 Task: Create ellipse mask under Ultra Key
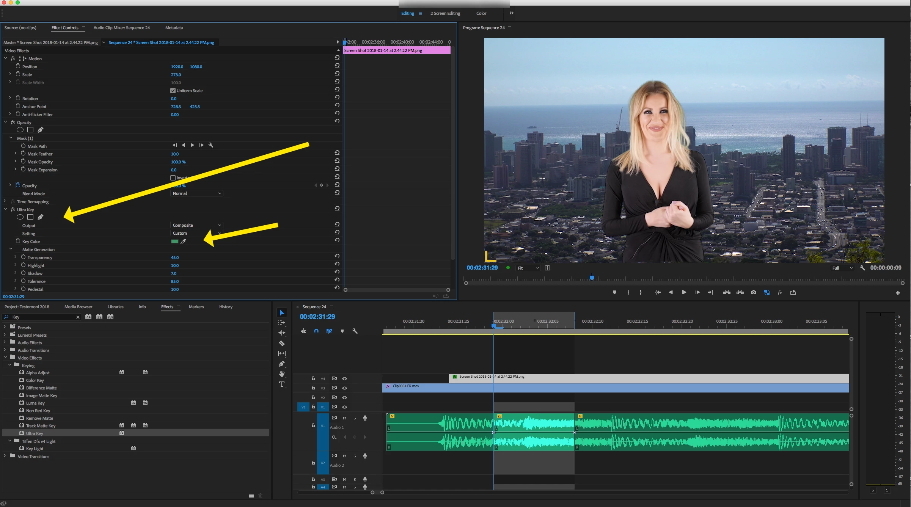[20, 217]
